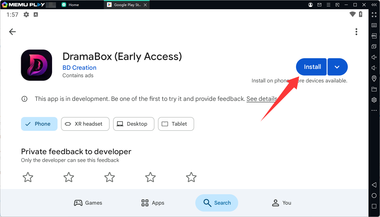Rate three stars in private feedback
The height and width of the screenshot is (217, 380).
[110, 177]
